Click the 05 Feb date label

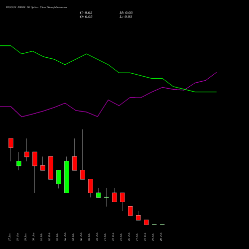coord(73,237)
